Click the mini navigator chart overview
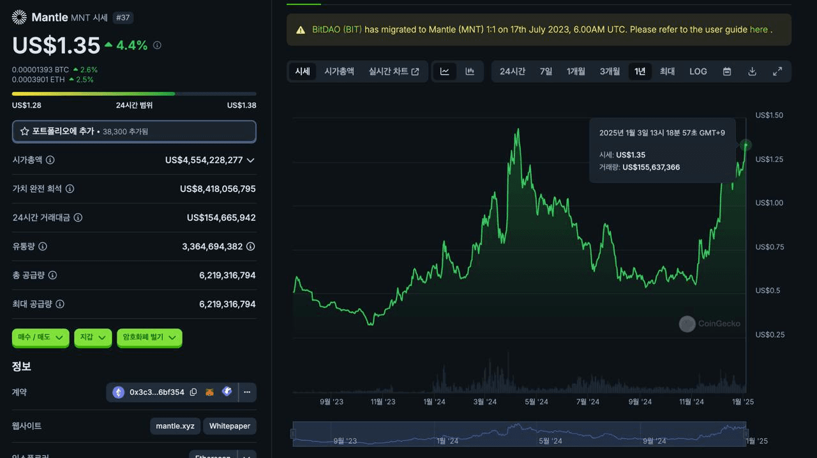This screenshot has height=458, width=817. pos(520,434)
